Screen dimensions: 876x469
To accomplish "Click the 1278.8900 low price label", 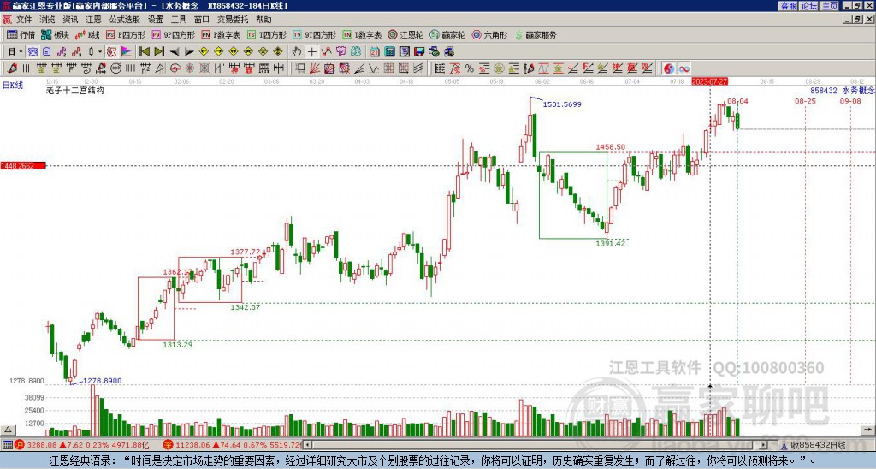I will click(x=103, y=381).
